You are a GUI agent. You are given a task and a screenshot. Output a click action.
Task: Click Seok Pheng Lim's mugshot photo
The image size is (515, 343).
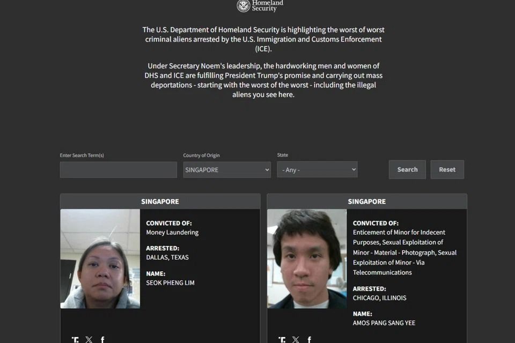click(100, 259)
